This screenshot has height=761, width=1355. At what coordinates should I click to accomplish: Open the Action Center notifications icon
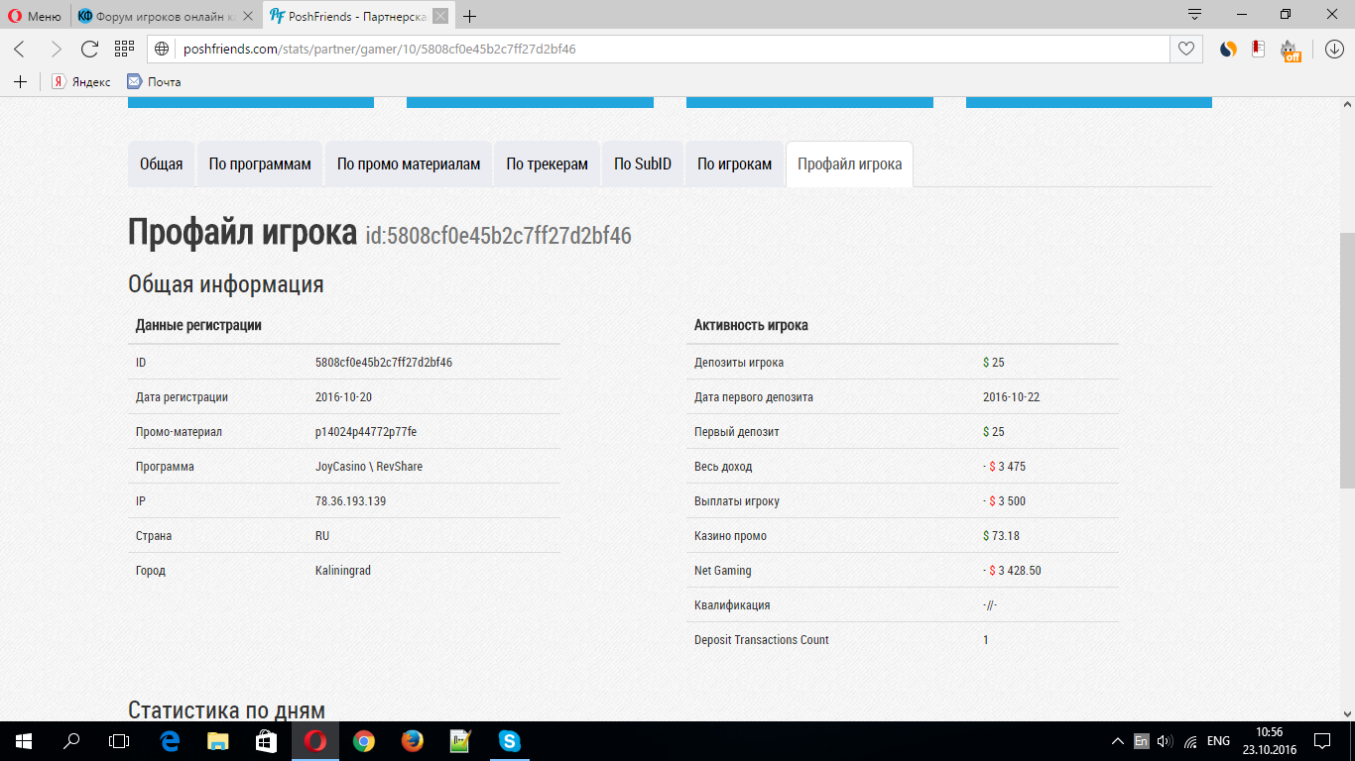(1322, 740)
